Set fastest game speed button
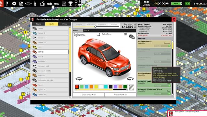 (167, 4)
